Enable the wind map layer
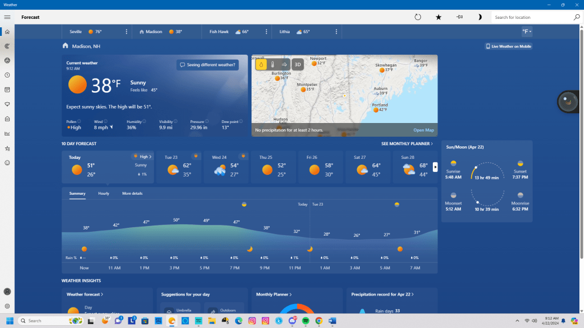This screenshot has height=328, width=584. pos(284,64)
